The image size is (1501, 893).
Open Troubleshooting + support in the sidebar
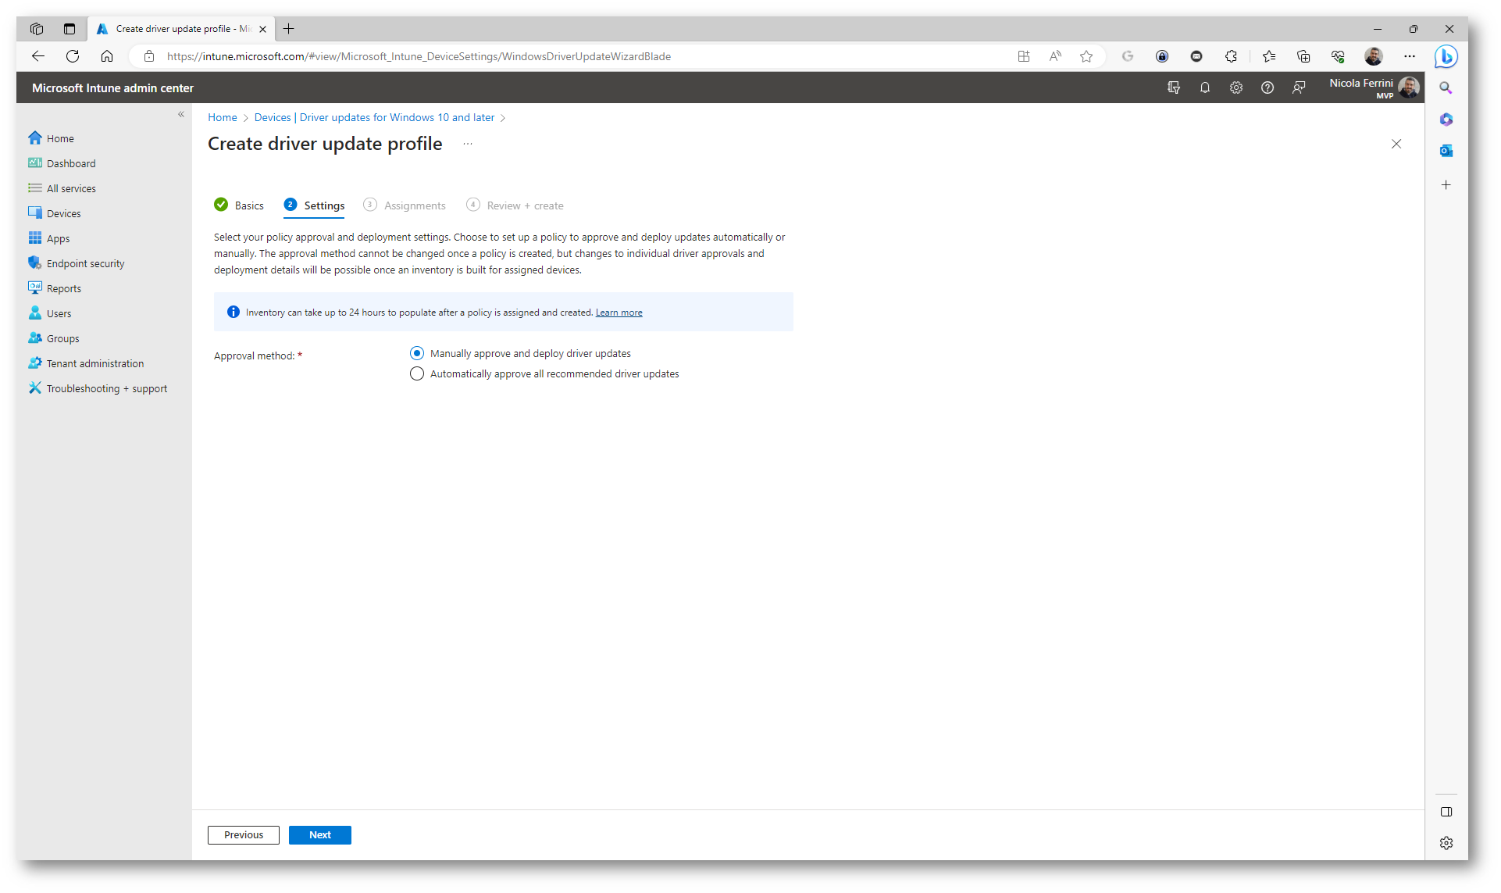(106, 388)
